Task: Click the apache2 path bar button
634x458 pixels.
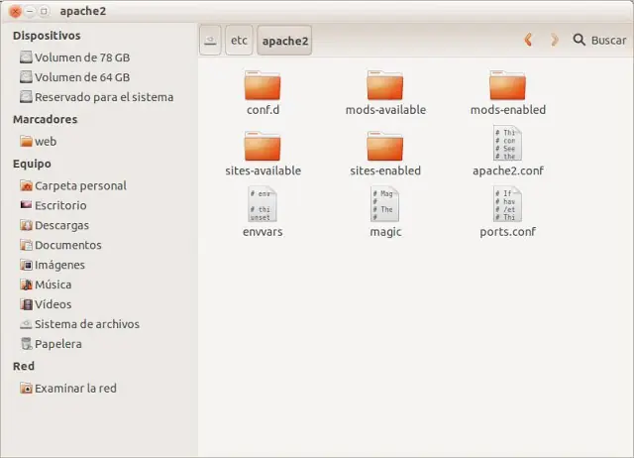Action: tap(284, 41)
